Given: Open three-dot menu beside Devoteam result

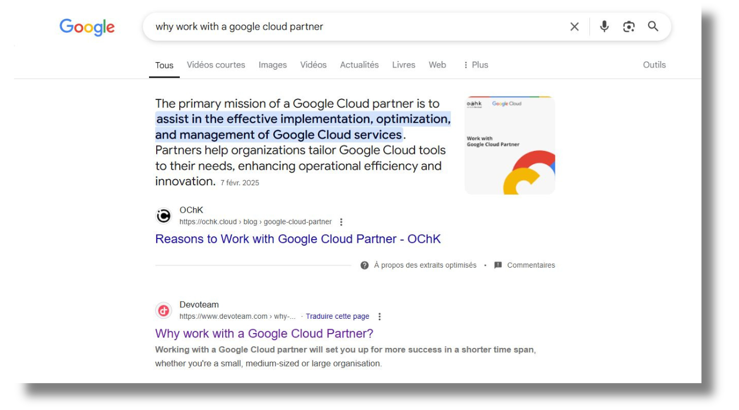Looking at the screenshot, I should [379, 317].
